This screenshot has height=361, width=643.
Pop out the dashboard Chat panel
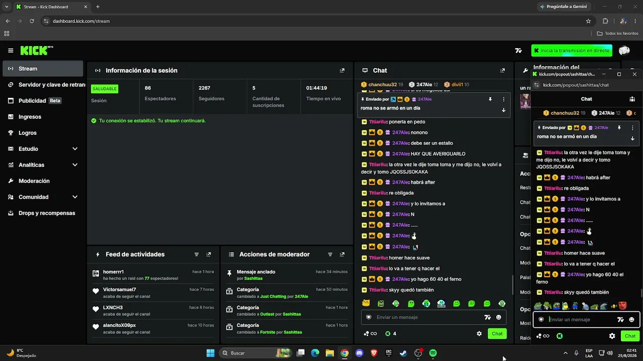[x=502, y=71]
